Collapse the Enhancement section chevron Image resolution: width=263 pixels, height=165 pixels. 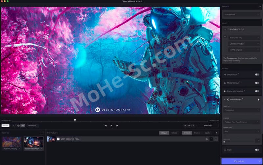pyautogui.click(x=225, y=100)
